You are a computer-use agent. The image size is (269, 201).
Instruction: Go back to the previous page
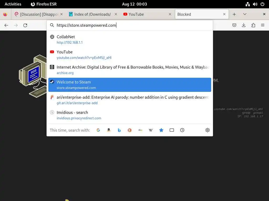tap(6, 25)
